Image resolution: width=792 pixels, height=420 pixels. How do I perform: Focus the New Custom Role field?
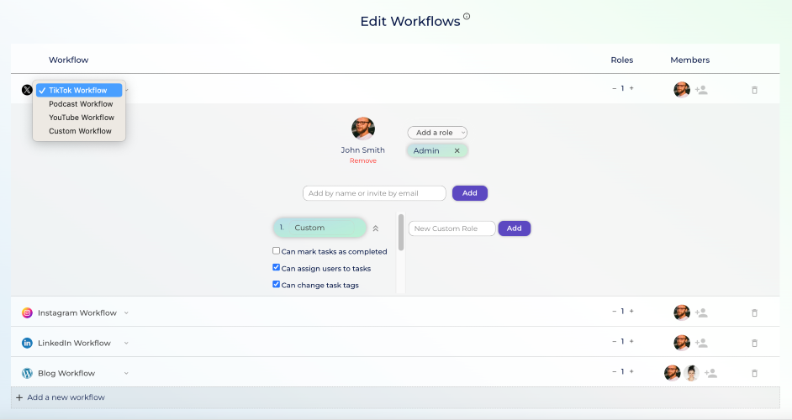pyautogui.click(x=452, y=228)
